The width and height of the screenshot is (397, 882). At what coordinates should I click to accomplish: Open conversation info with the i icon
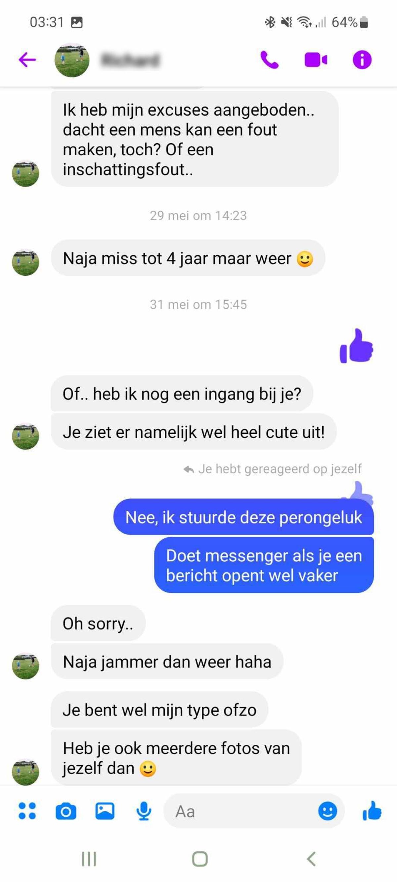pyautogui.click(x=362, y=60)
